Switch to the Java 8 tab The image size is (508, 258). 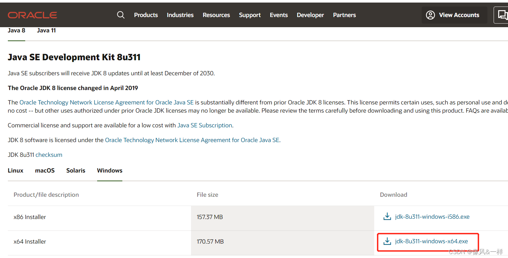coord(16,30)
